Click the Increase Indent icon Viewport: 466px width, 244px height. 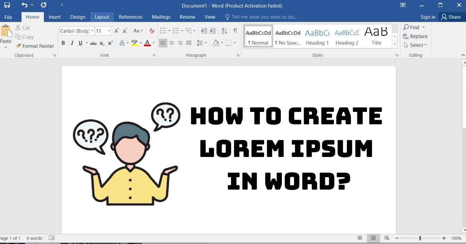coord(212,31)
